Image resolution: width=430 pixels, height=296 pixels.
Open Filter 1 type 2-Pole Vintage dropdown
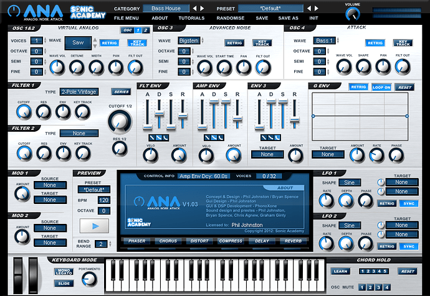79,92
